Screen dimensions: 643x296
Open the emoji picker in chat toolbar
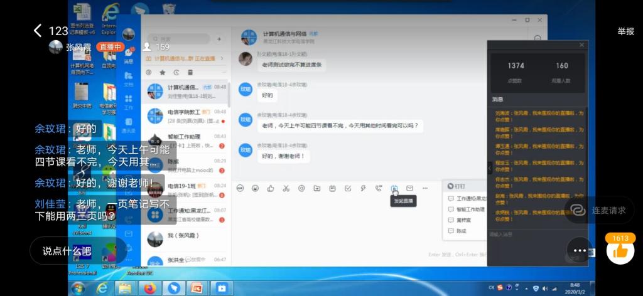255,188
